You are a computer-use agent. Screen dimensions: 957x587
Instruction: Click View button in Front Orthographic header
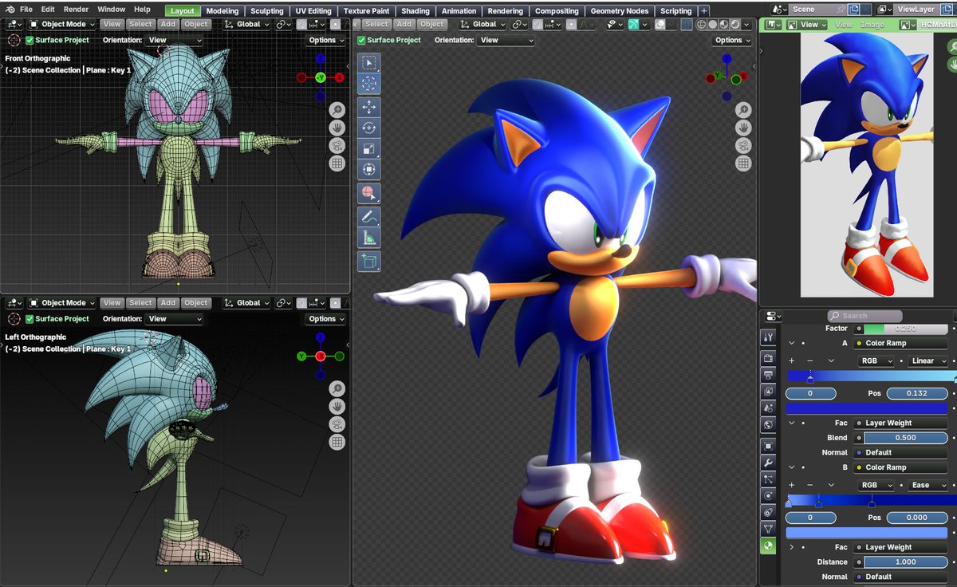click(x=112, y=24)
